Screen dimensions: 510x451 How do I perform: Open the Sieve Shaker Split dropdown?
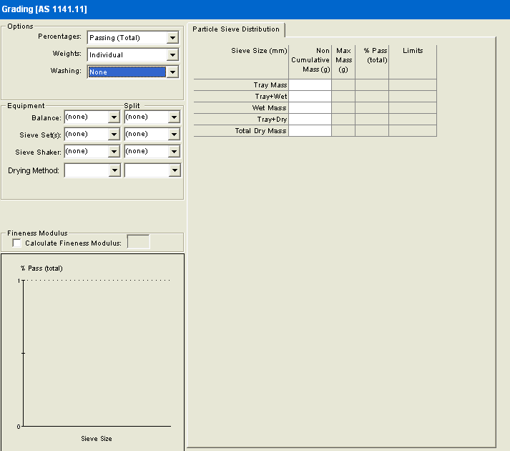tap(175, 152)
